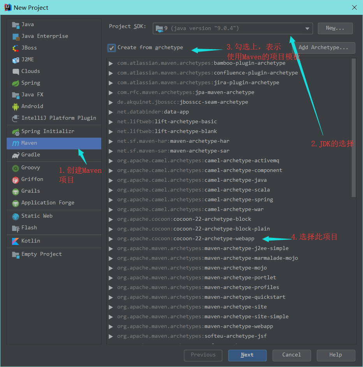The height and width of the screenshot is (367, 363).
Task: Click New... to add an SDK
Action: click(335, 28)
